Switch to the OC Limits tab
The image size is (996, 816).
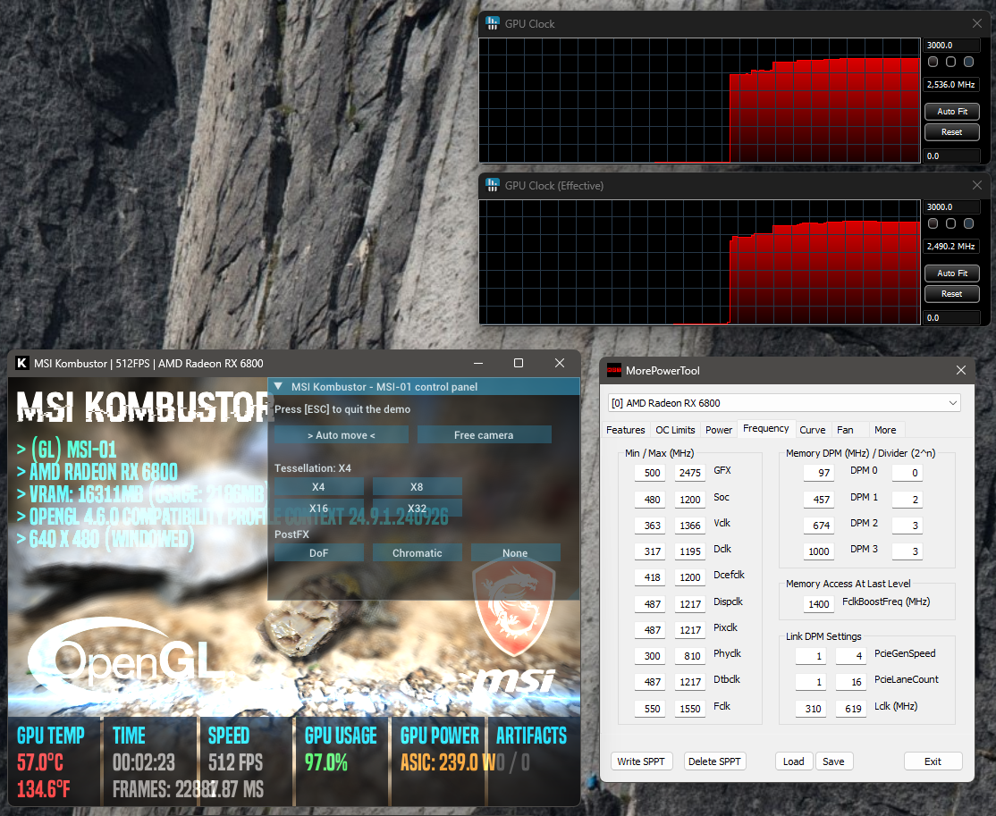coord(675,430)
